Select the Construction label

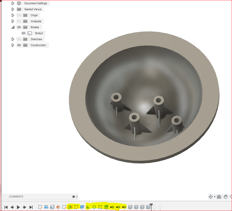[x=38, y=45]
